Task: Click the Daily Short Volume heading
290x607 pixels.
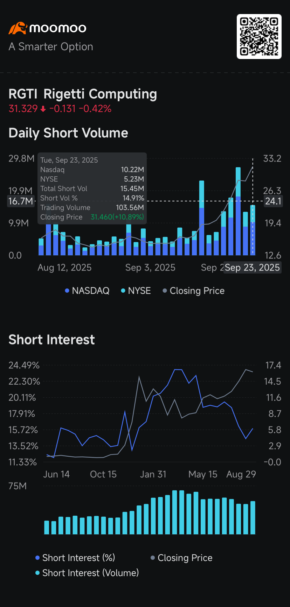Action: [x=68, y=133]
